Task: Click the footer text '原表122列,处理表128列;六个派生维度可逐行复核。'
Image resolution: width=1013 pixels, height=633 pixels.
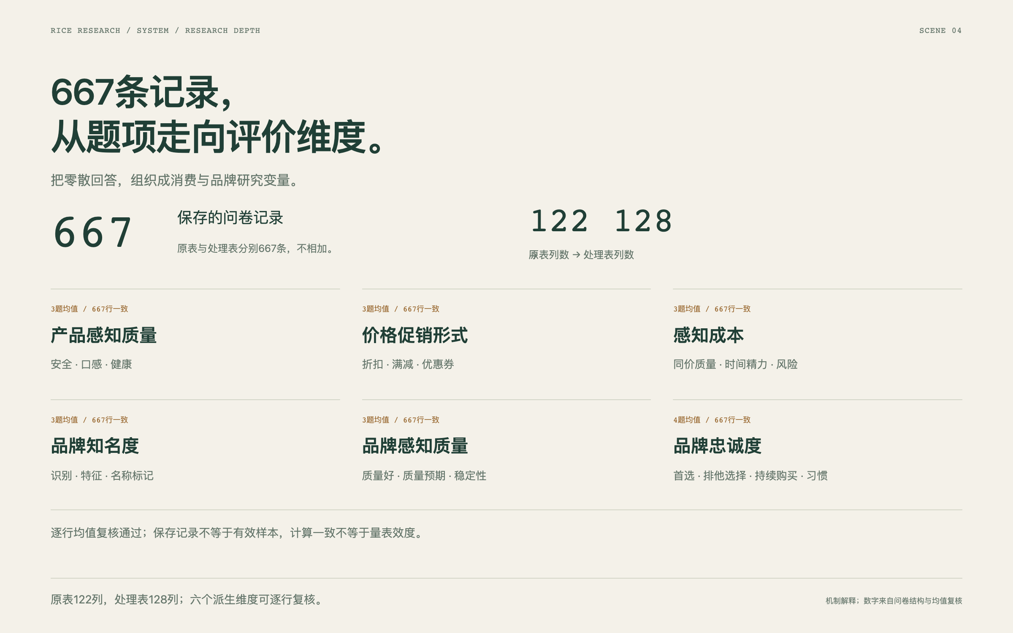Action: [187, 599]
